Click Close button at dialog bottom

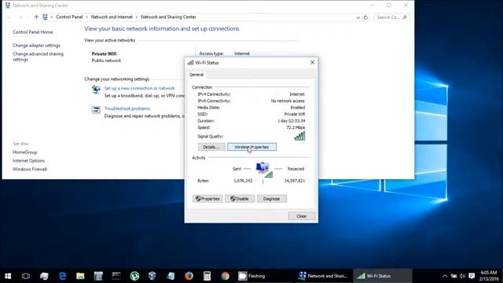pyautogui.click(x=302, y=216)
